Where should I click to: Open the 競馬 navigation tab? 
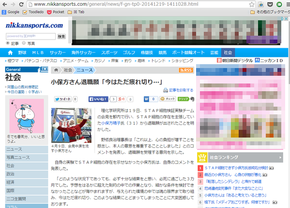point(163,53)
